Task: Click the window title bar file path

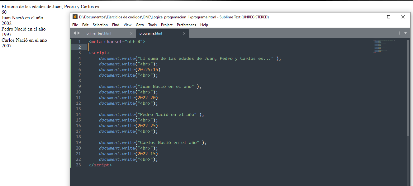Action: (174, 17)
